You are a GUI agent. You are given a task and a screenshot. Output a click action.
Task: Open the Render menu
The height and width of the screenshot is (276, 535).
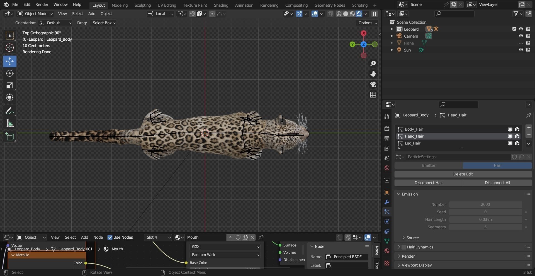(x=42, y=4)
